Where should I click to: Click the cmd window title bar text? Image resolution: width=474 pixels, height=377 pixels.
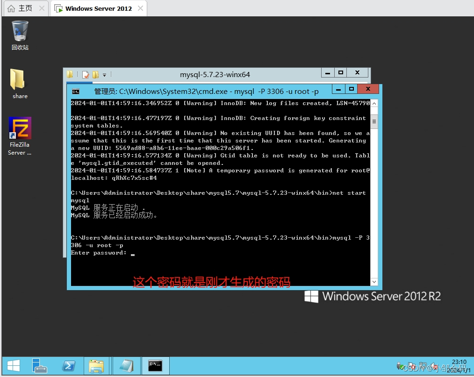207,92
